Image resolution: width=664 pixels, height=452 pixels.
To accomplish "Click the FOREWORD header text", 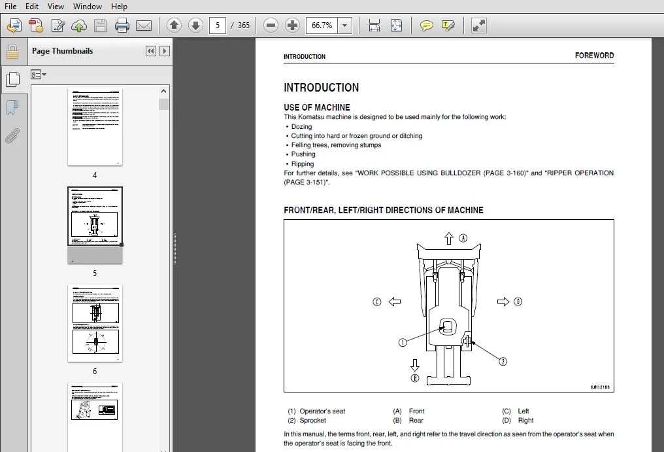I will coord(594,56).
